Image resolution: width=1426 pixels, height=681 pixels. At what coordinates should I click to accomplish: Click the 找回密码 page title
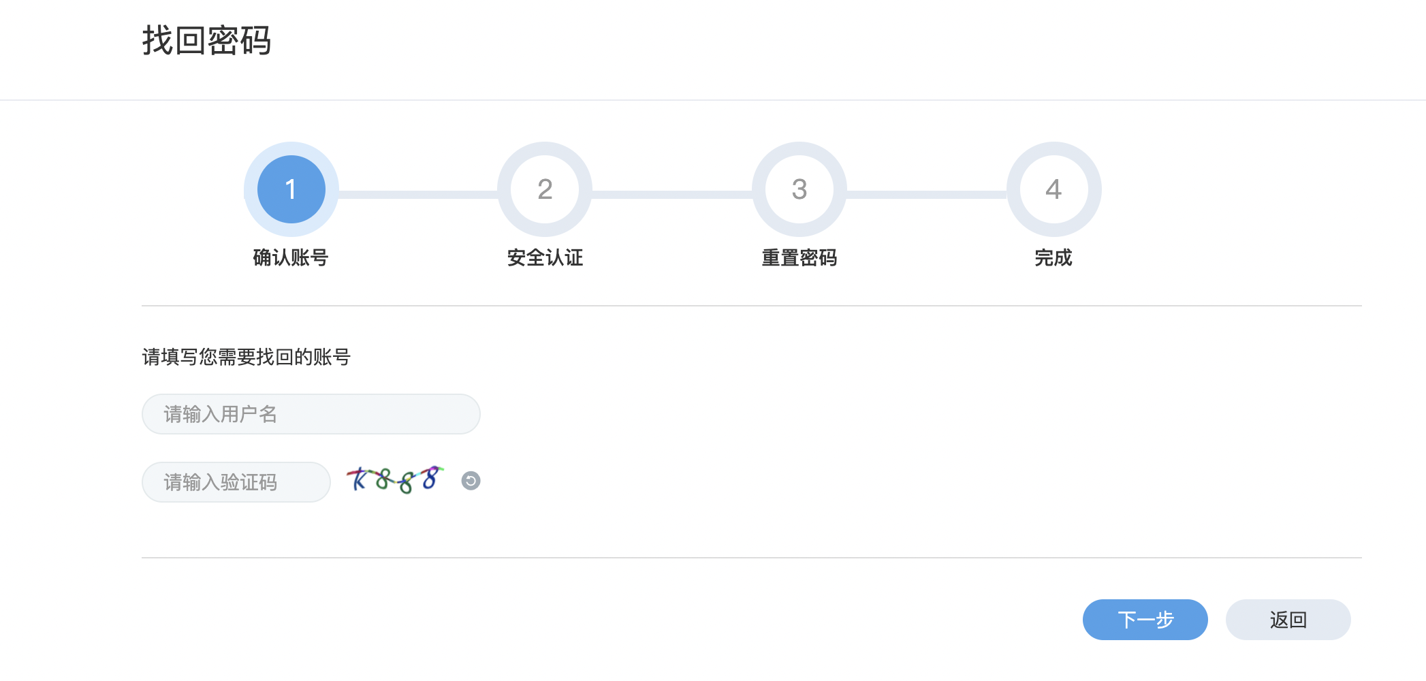tap(206, 40)
